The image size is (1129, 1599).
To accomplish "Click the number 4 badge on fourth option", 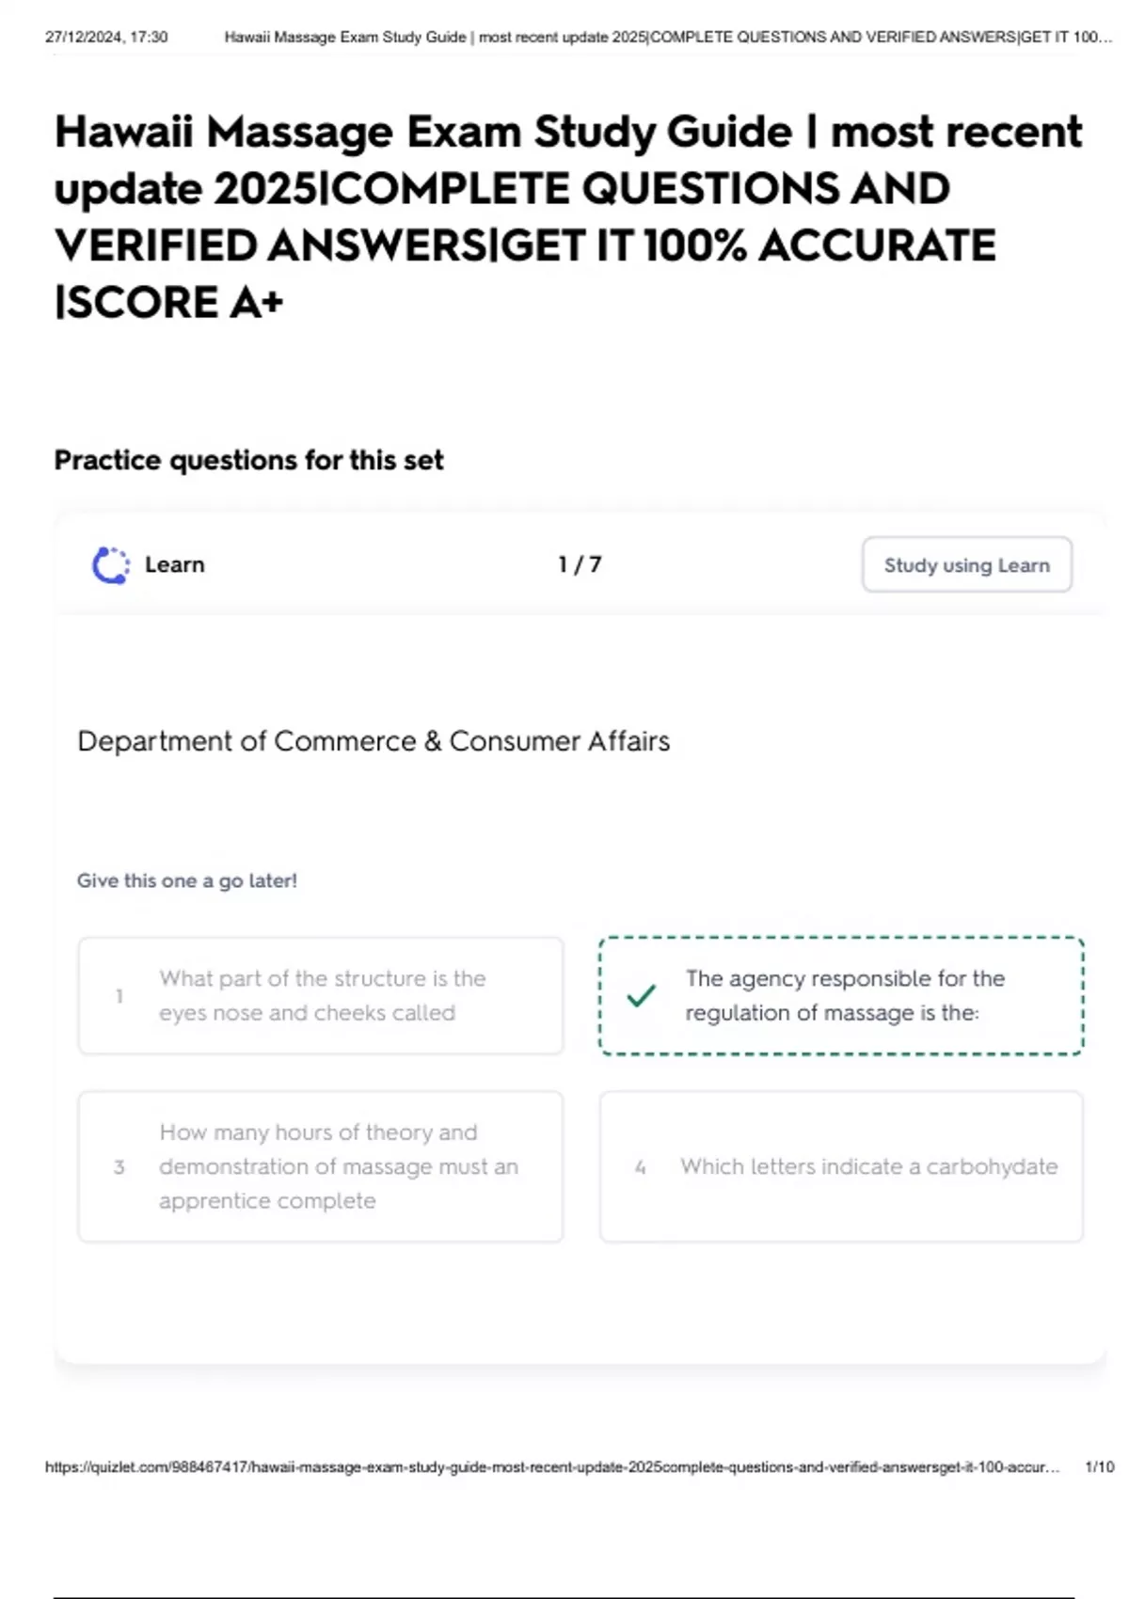I will pos(641,1167).
